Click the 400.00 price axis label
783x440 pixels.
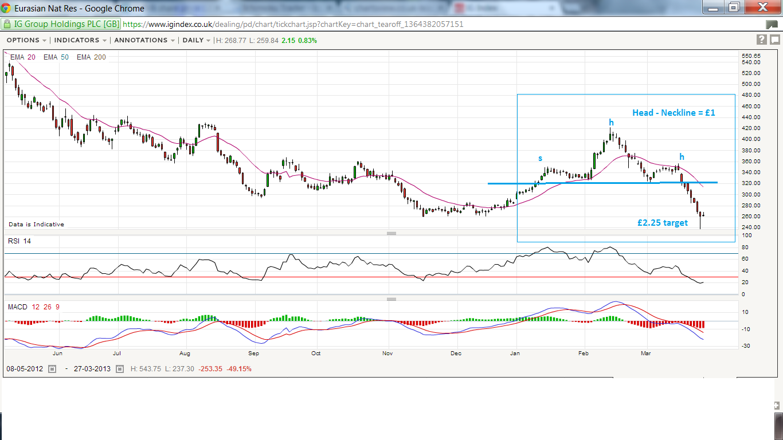click(x=751, y=139)
